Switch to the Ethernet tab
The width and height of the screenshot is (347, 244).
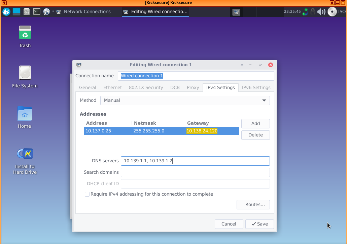pyautogui.click(x=112, y=88)
